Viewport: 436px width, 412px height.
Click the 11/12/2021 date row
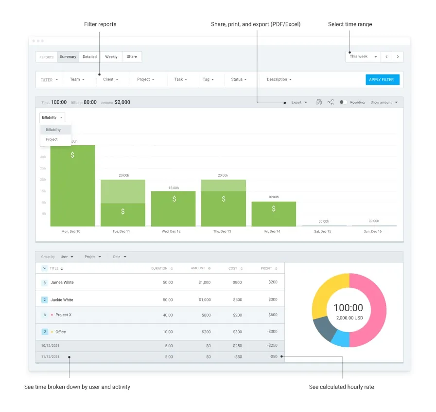160,357
